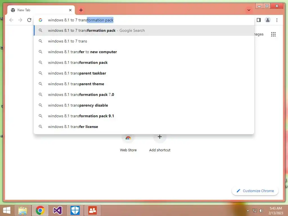Maximize the Chrome window
This screenshot has width=288, height=216.
(x=267, y=6)
